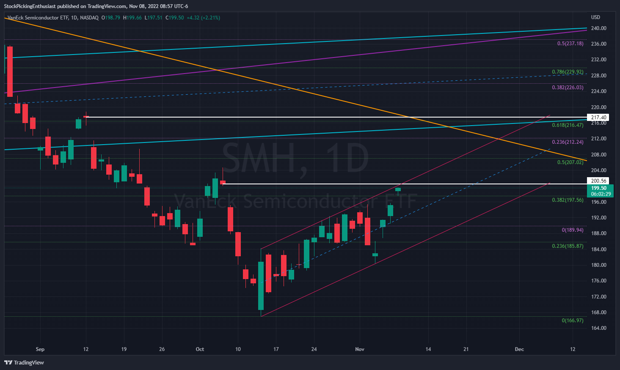Image resolution: width=620 pixels, height=370 pixels.
Task: Click the high value H199.66
Action: [x=132, y=18]
